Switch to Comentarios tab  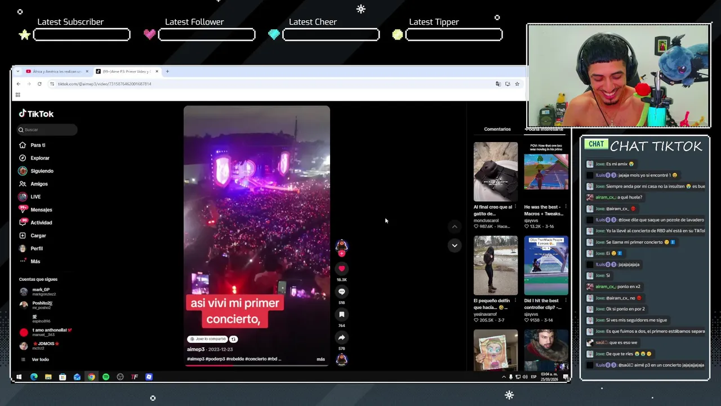497,129
